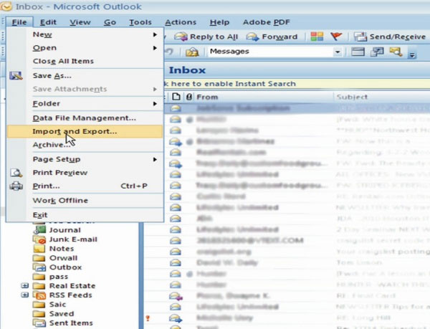
Task: Click the Send/Receive button
Action: pos(390,37)
